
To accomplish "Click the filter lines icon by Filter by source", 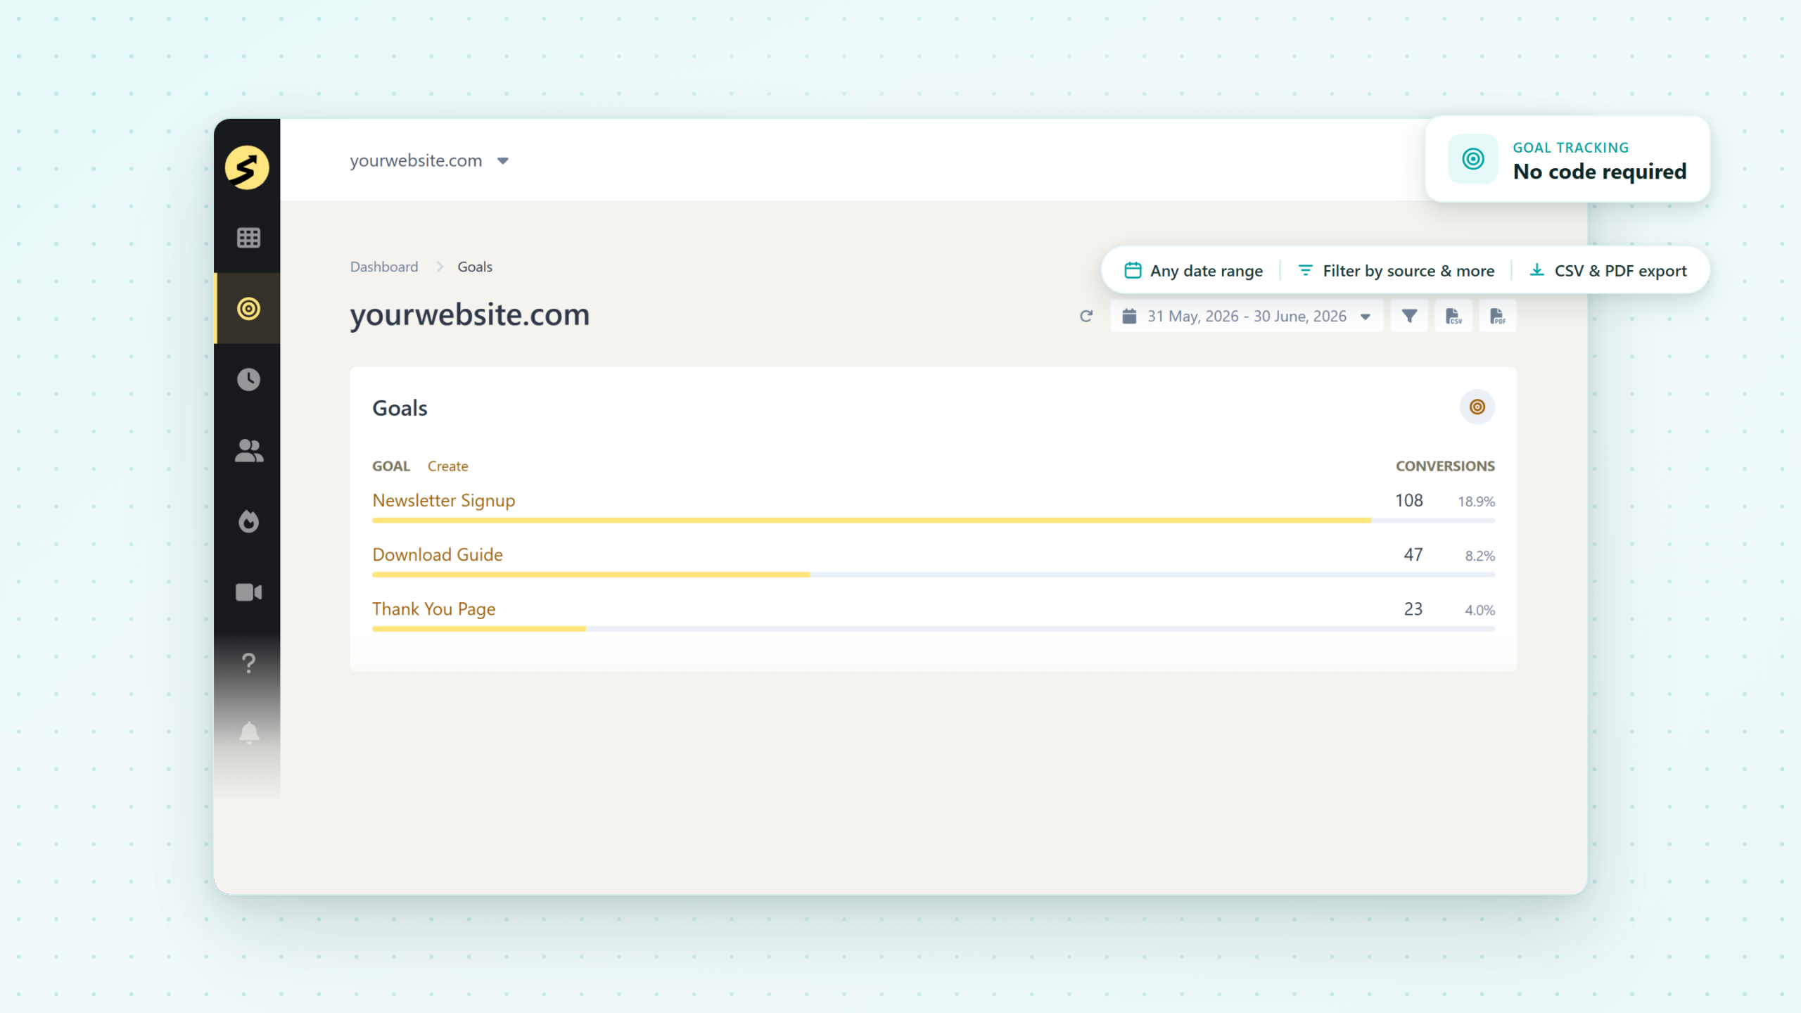I will 1305,270.
